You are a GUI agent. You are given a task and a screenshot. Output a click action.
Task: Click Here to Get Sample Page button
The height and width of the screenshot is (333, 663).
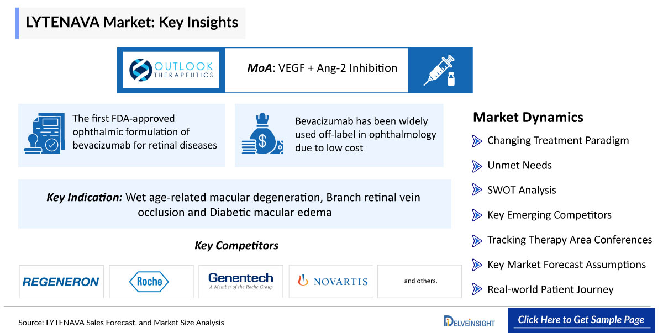pos(581,320)
